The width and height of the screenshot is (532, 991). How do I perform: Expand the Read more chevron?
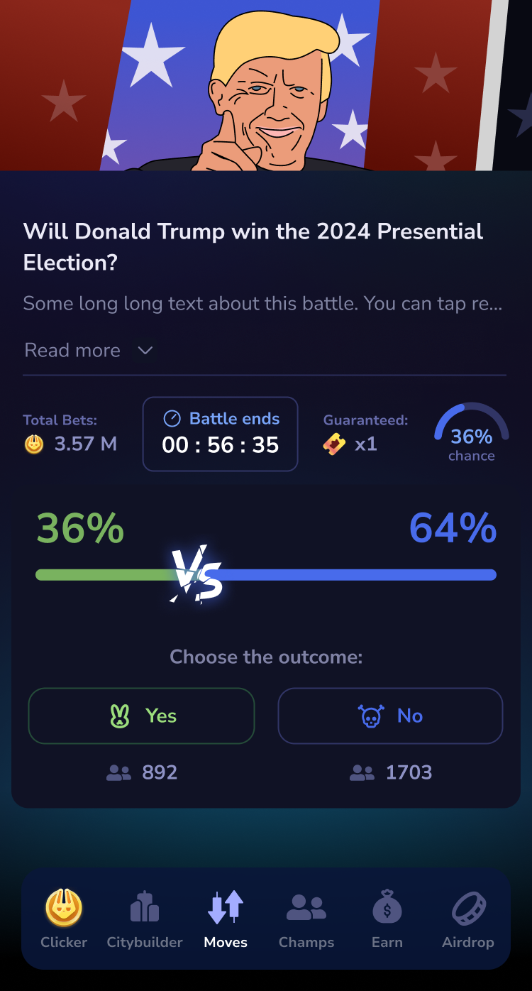click(145, 351)
